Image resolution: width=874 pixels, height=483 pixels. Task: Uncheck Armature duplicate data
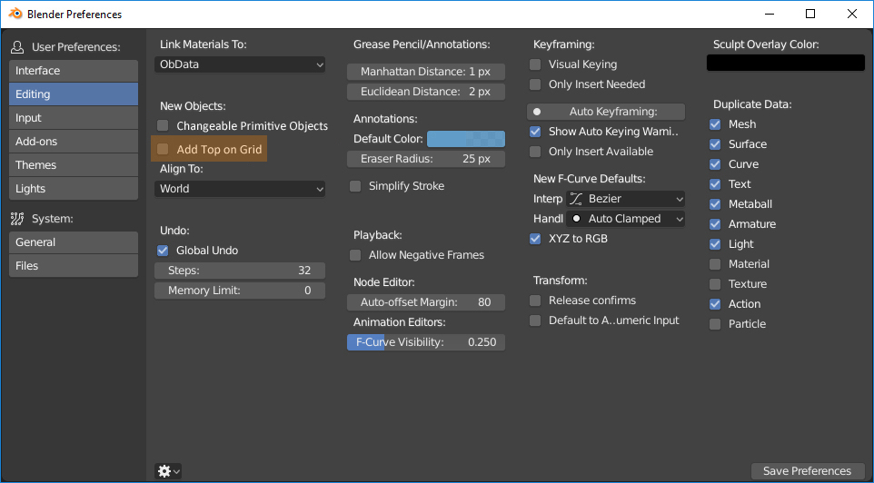[715, 224]
